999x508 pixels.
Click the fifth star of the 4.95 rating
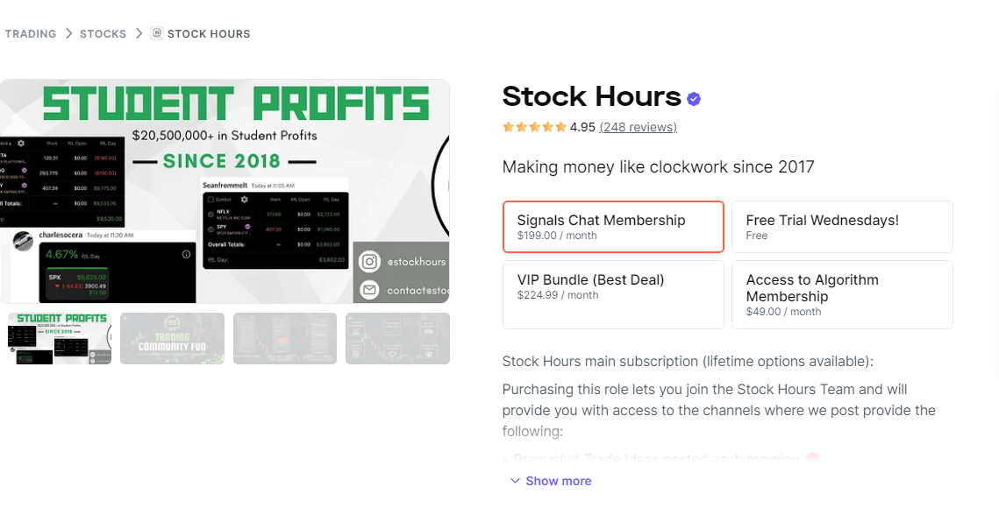click(x=560, y=126)
